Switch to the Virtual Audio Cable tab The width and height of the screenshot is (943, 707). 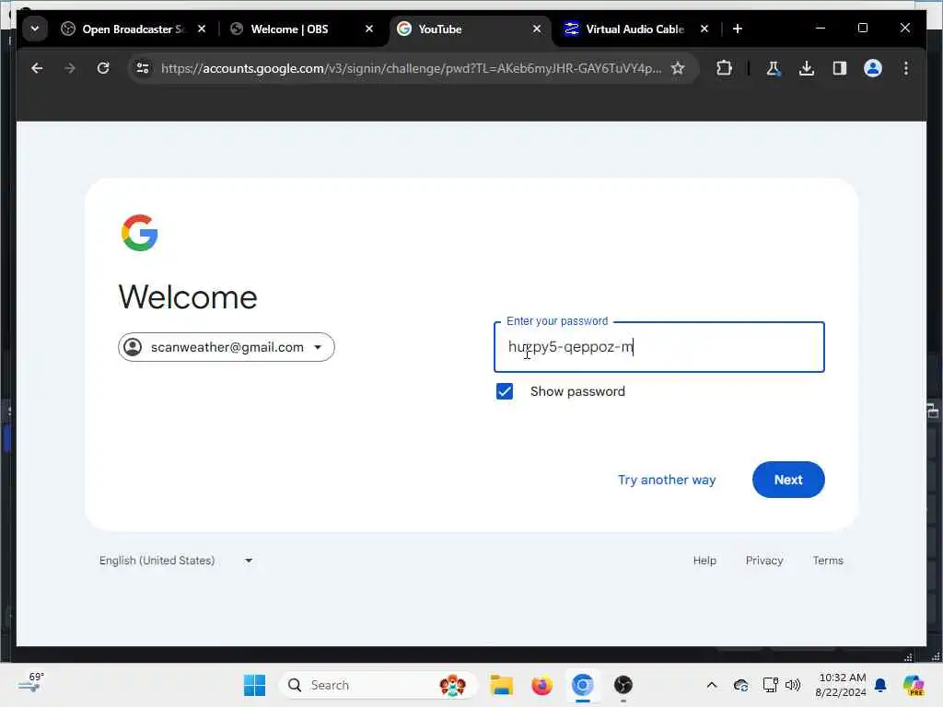click(x=634, y=29)
